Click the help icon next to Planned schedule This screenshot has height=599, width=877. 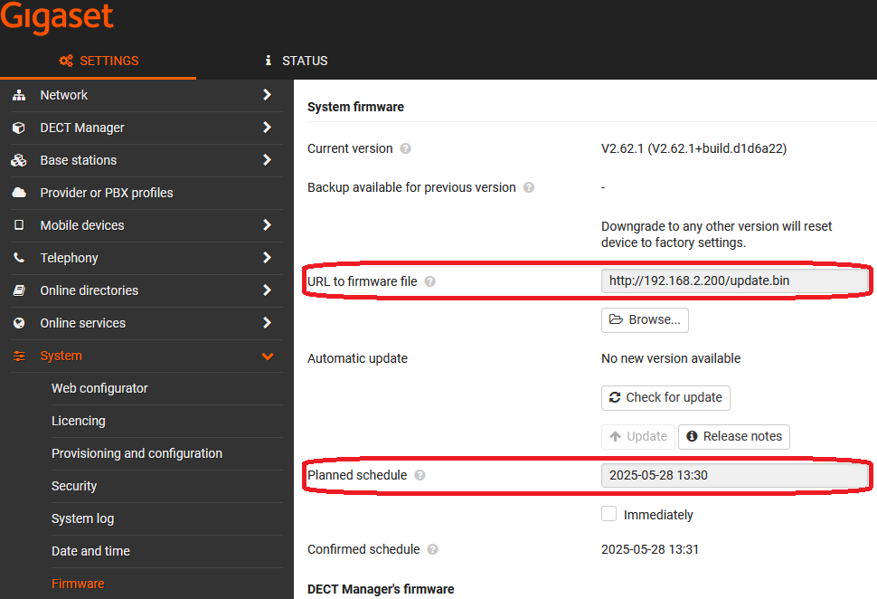420,475
